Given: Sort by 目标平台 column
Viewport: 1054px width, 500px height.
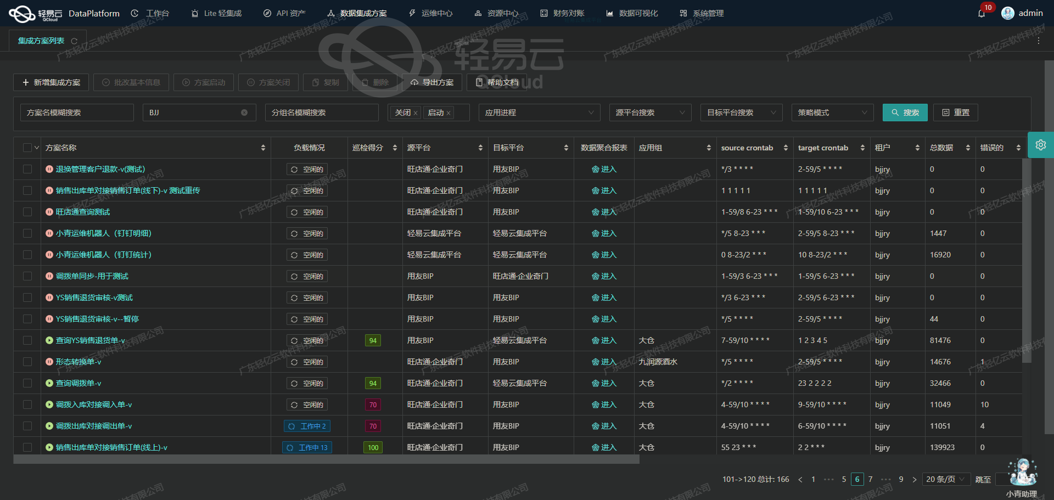Looking at the screenshot, I should [x=566, y=148].
